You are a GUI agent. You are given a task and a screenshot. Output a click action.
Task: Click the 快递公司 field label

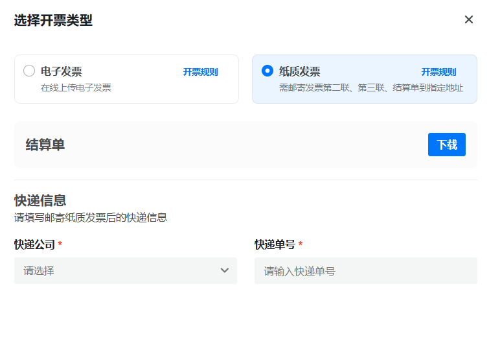pyautogui.click(x=34, y=244)
